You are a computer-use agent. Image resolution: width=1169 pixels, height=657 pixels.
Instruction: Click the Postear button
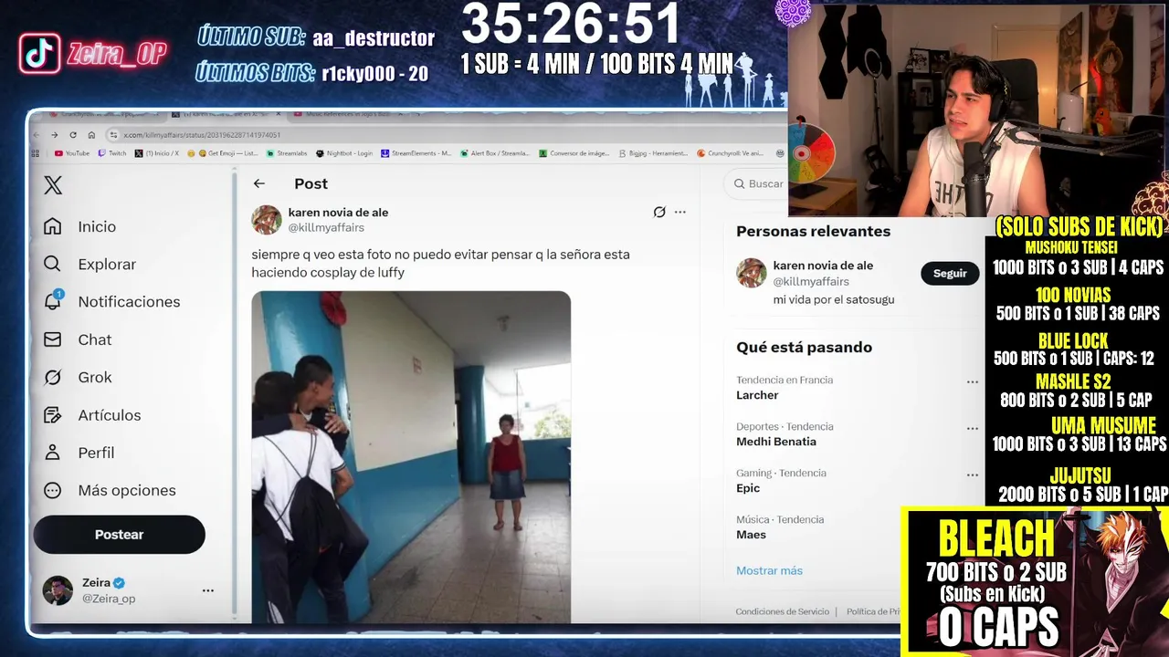119,535
